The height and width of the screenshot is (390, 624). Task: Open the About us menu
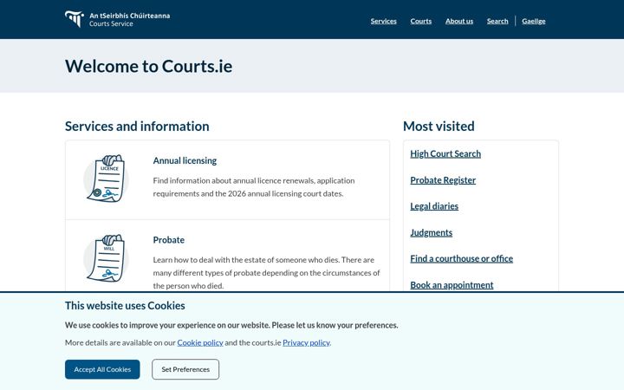point(459,21)
